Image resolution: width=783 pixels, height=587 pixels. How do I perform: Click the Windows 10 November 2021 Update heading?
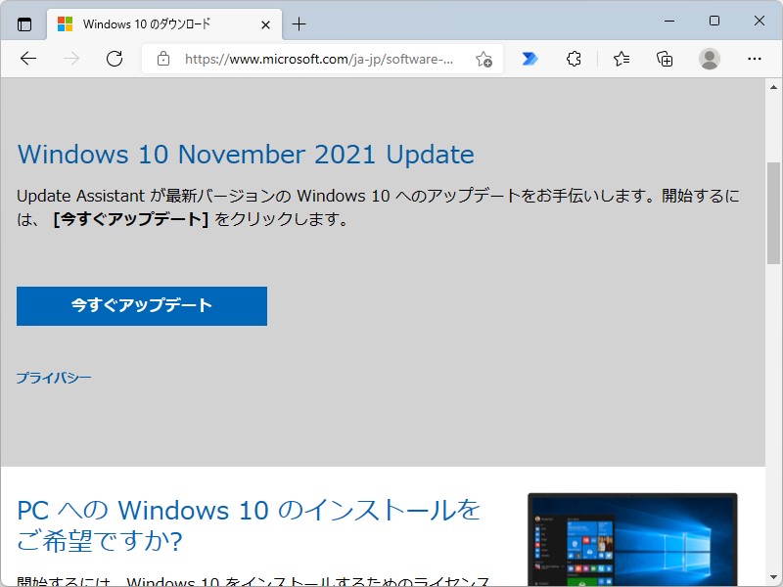coord(246,155)
